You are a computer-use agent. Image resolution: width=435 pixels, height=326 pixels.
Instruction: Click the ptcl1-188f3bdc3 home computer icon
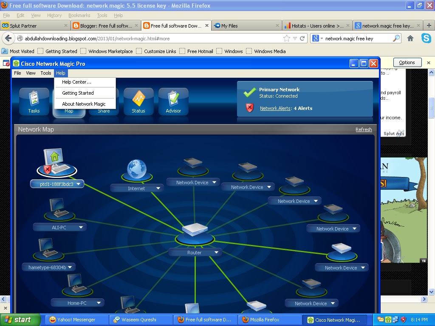click(56, 163)
